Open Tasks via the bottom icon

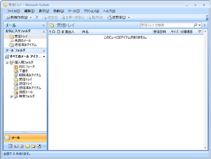(x=22, y=146)
